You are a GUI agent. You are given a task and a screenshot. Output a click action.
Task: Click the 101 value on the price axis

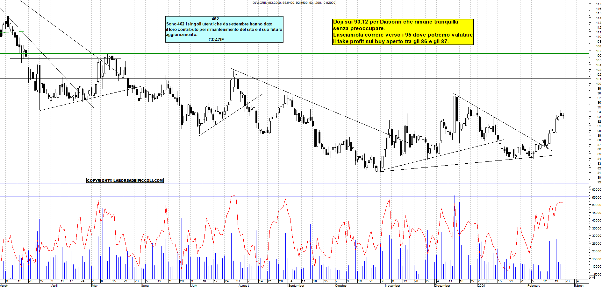coord(599,79)
